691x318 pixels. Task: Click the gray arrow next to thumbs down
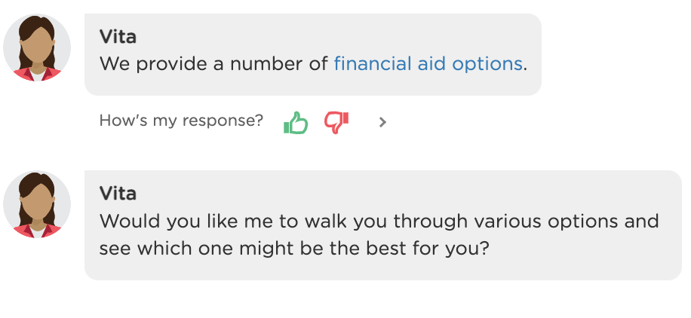point(382,122)
